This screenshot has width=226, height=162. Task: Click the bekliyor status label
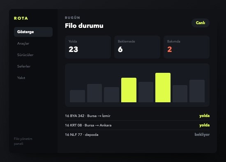[202, 135]
